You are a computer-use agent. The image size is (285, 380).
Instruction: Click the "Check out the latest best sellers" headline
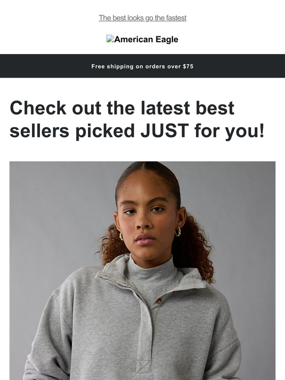(137, 119)
